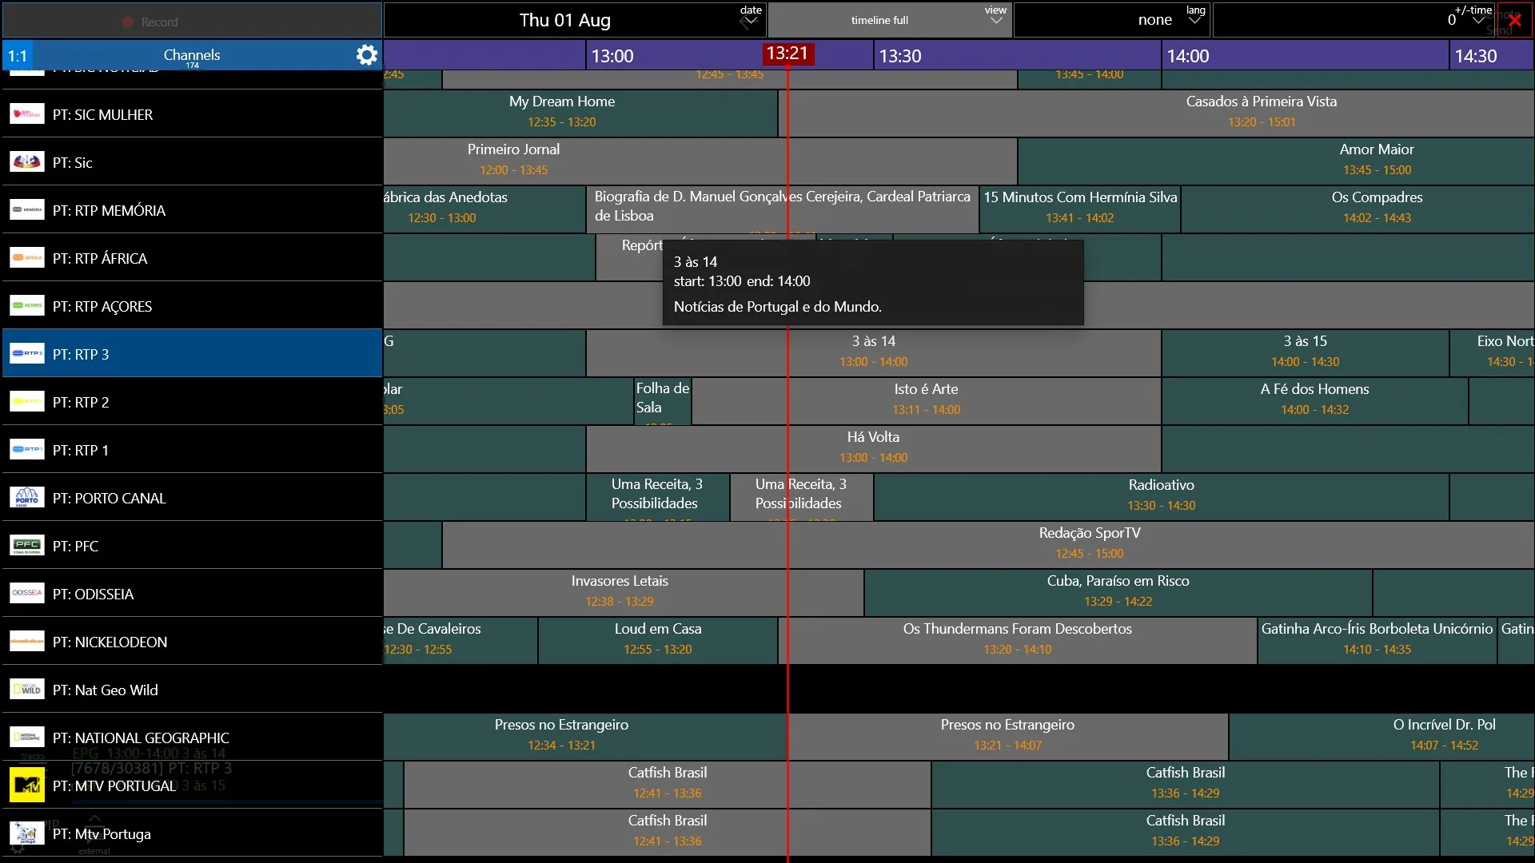Image resolution: width=1535 pixels, height=863 pixels.
Task: Click the 14:30 timeline header
Action: [x=1476, y=56]
